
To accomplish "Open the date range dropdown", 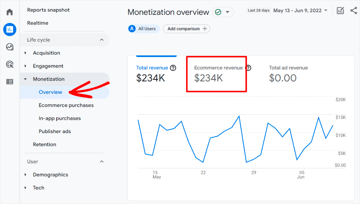I will (300, 11).
